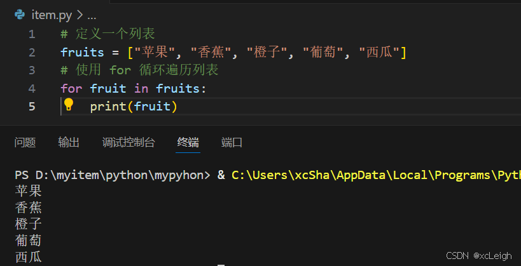Click line number 3 in gutter
Image resolution: width=521 pixels, height=266 pixels.
[32, 70]
